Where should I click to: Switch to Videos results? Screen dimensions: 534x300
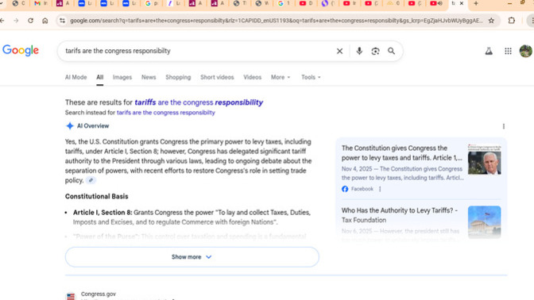[253, 77]
